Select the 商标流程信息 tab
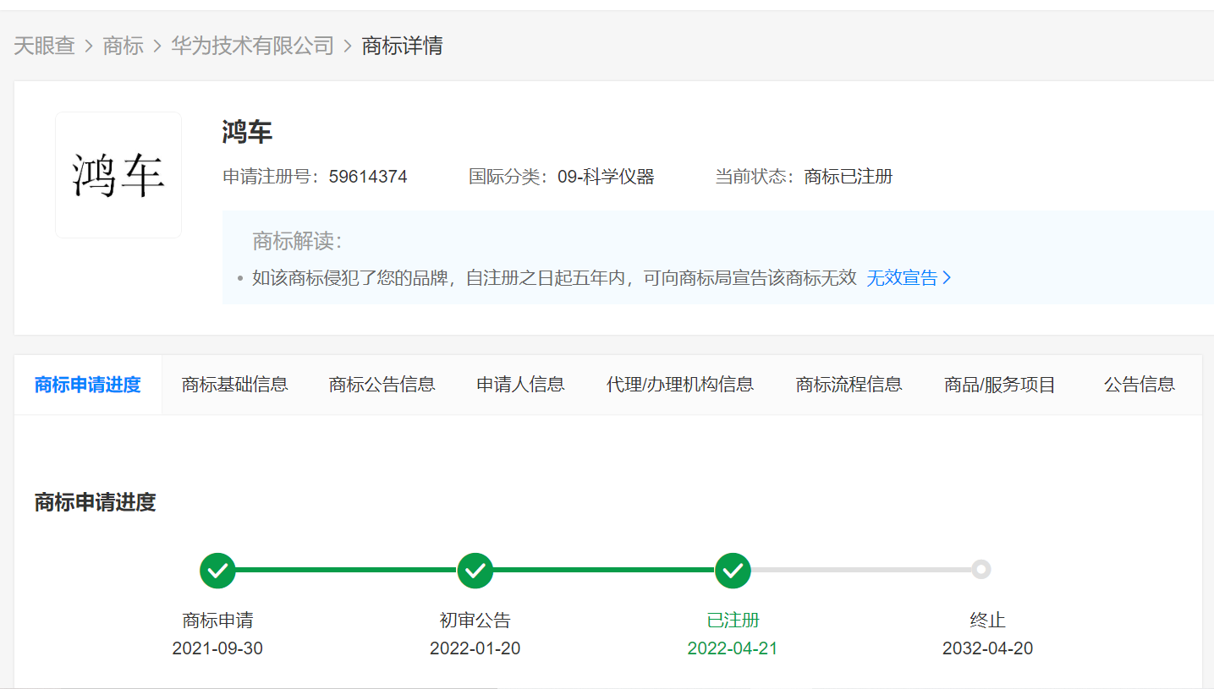This screenshot has height=689, width=1214. click(849, 385)
